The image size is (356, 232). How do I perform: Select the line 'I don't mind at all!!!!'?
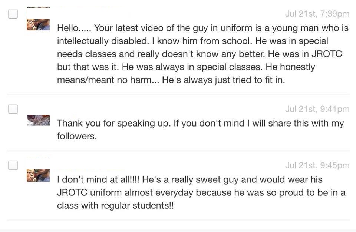click(x=189, y=180)
